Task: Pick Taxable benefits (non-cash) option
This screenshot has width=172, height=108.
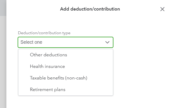Action: (59, 78)
